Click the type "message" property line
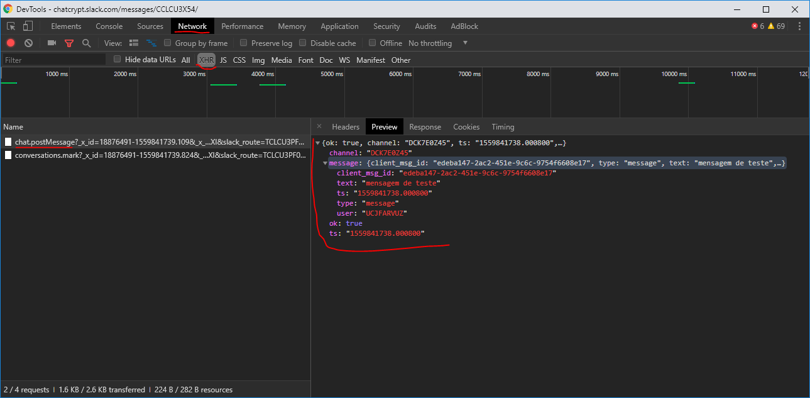 pyautogui.click(x=368, y=203)
